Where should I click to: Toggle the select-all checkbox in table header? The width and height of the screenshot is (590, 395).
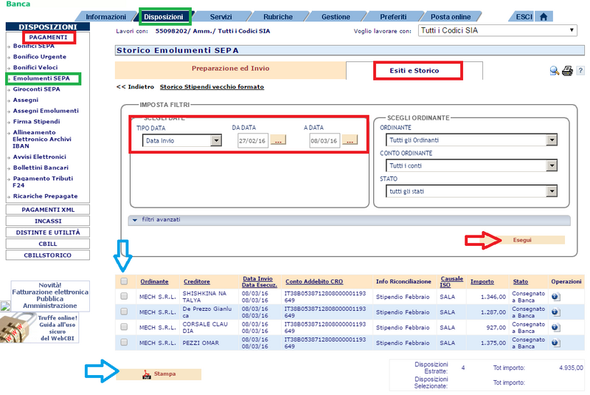click(124, 281)
